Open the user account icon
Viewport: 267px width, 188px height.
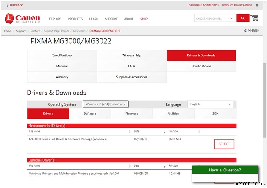[257, 6]
